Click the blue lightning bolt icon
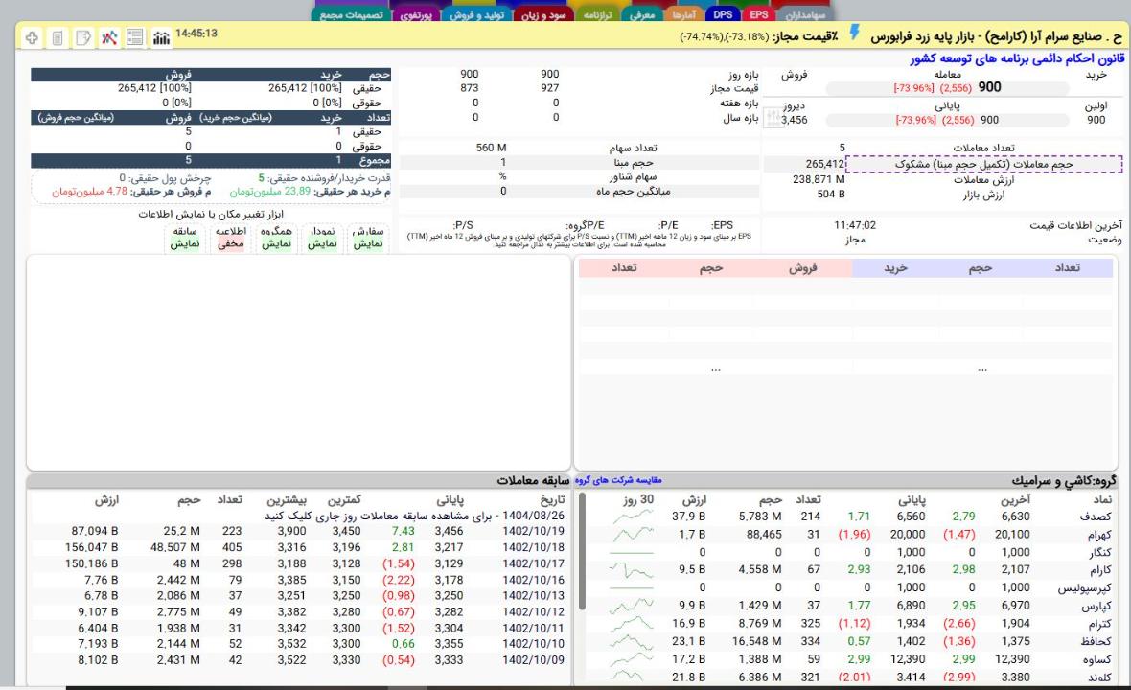The image size is (1131, 690). 856,35
